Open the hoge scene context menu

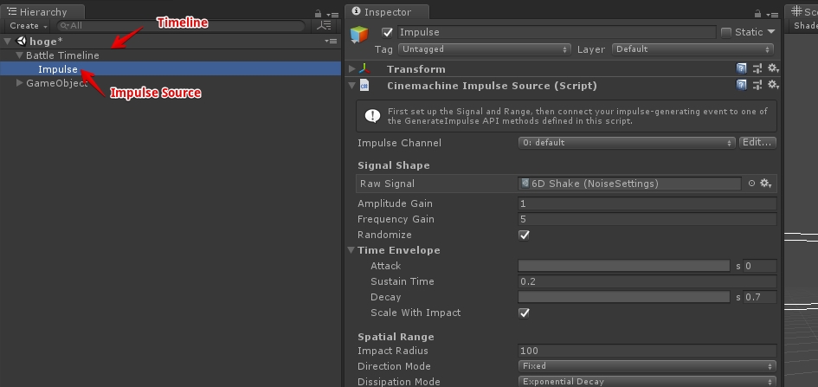point(331,41)
